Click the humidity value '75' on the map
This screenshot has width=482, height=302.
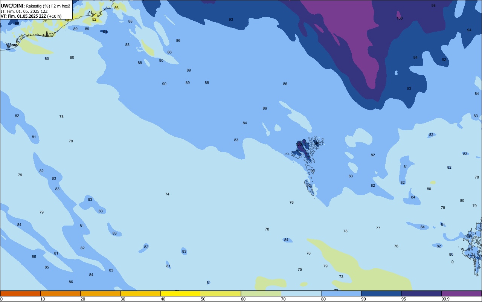point(300,270)
